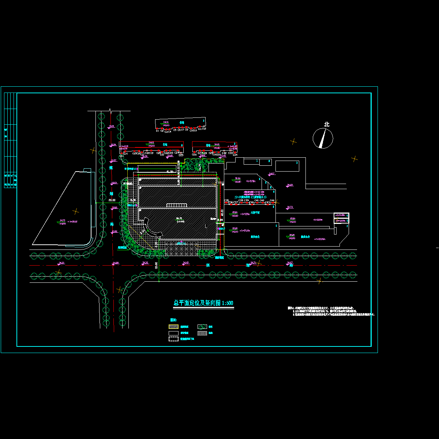The width and height of the screenshot is (439, 439).
Task: Click the empty white rectangle legend symbol
Action: 173,333
